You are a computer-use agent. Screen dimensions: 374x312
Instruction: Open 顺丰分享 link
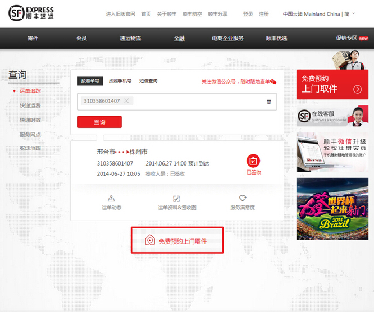[x=217, y=14]
